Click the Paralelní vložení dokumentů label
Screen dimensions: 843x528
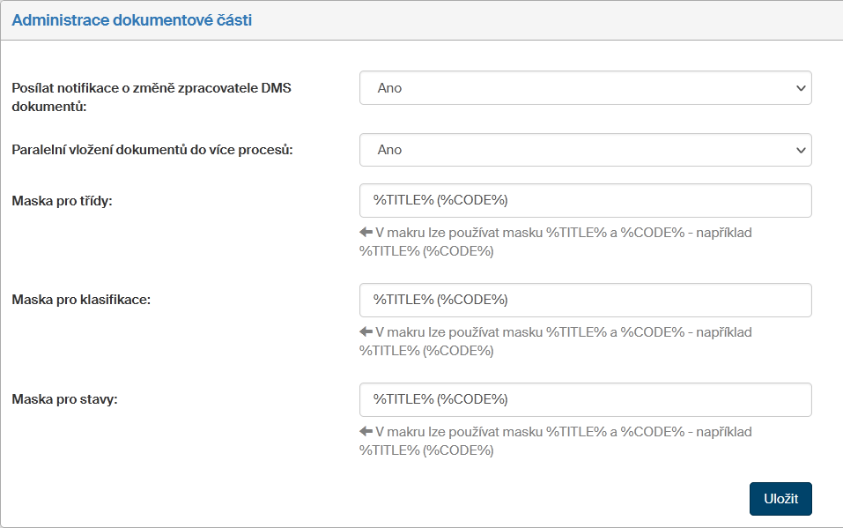[x=152, y=150]
